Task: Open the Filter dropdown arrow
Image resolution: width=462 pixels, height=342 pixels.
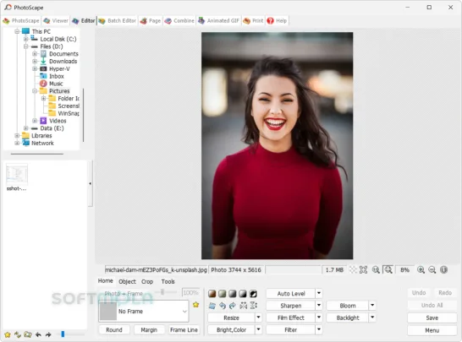Action: point(319,329)
